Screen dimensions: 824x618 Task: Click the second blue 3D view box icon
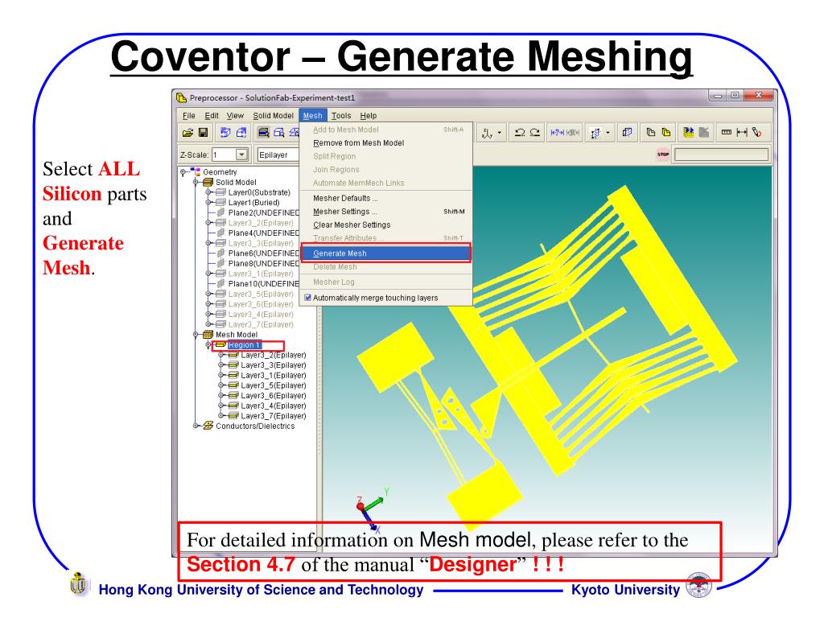point(241,133)
